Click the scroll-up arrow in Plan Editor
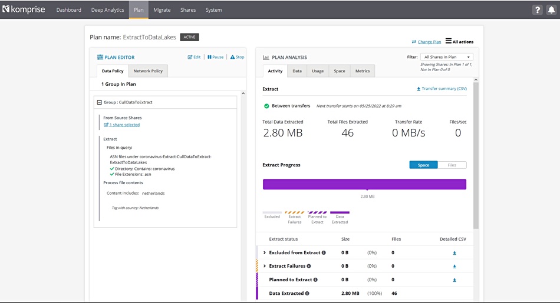 [243, 94]
